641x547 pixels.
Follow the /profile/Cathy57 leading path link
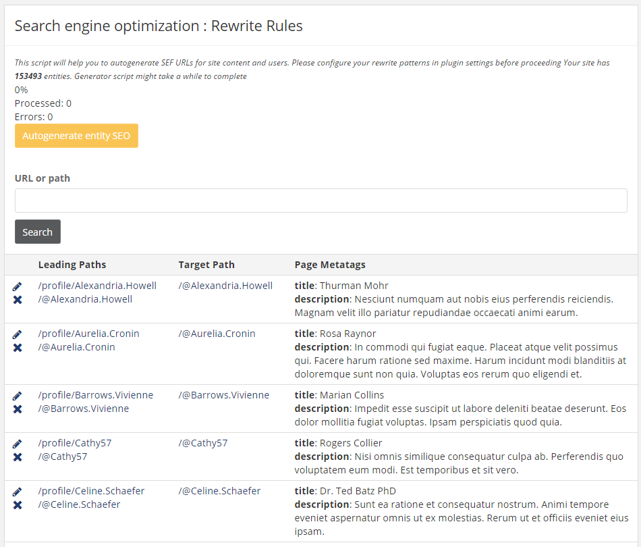tap(75, 443)
